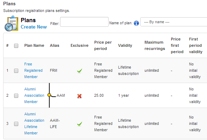Click the First period validity column header
Image resolution: width=207 pixels, height=140 pixels.
[x=196, y=45]
